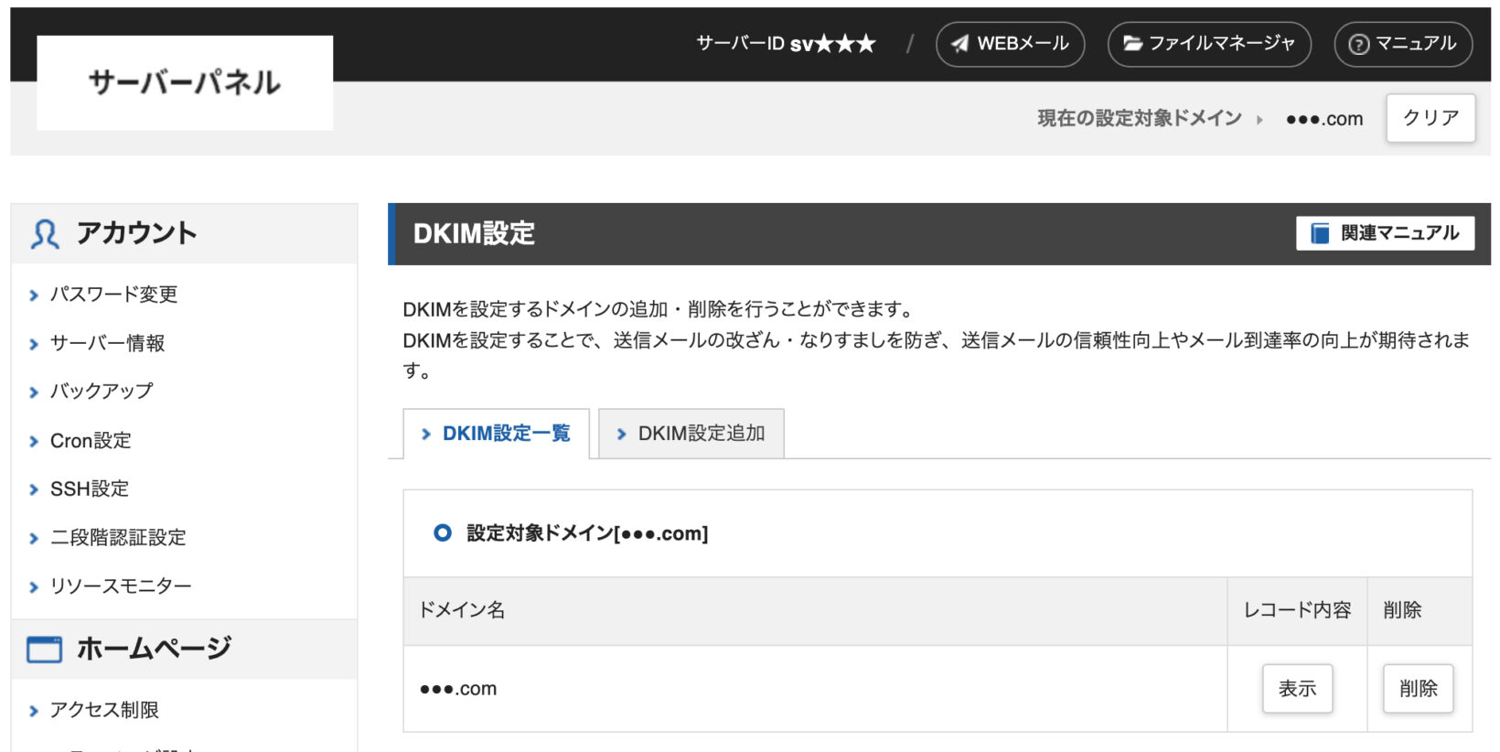
Task: Click the マニュアル question mark icon
Action: (x=1359, y=44)
